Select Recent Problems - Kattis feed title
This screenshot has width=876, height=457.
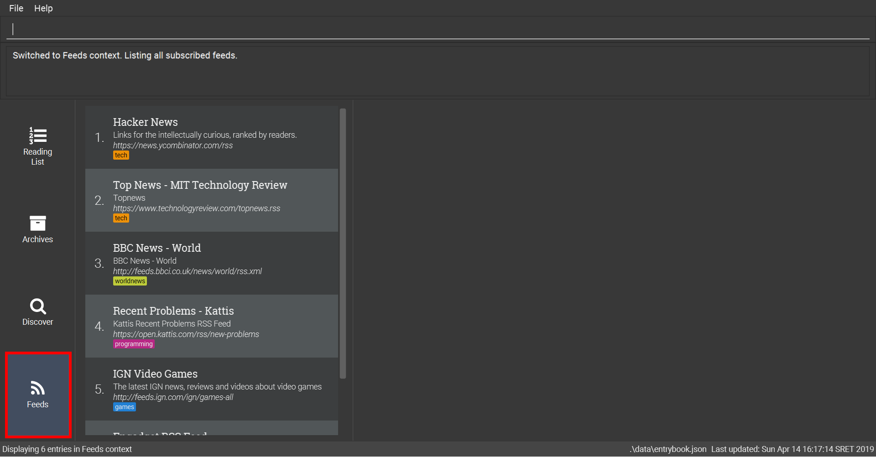(x=173, y=311)
